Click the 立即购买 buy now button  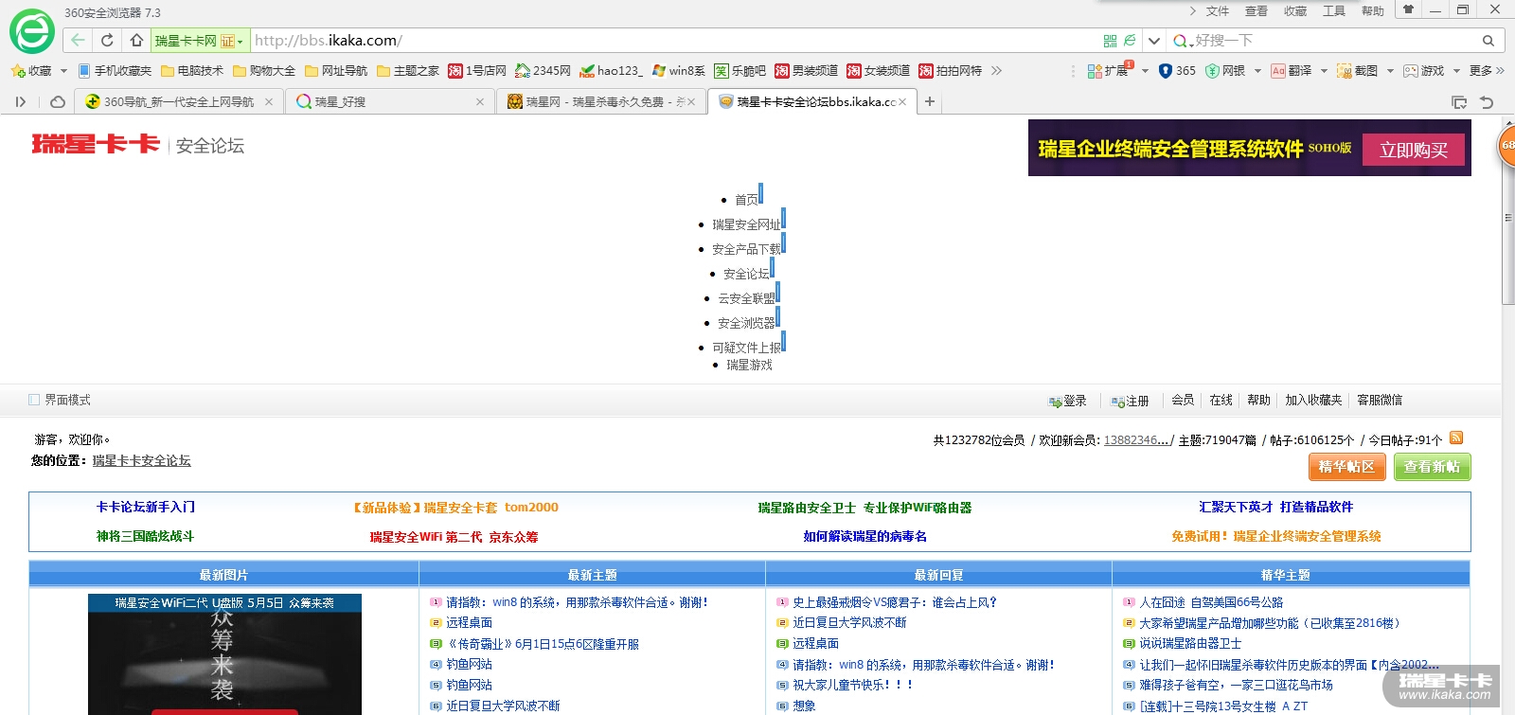click(1413, 150)
